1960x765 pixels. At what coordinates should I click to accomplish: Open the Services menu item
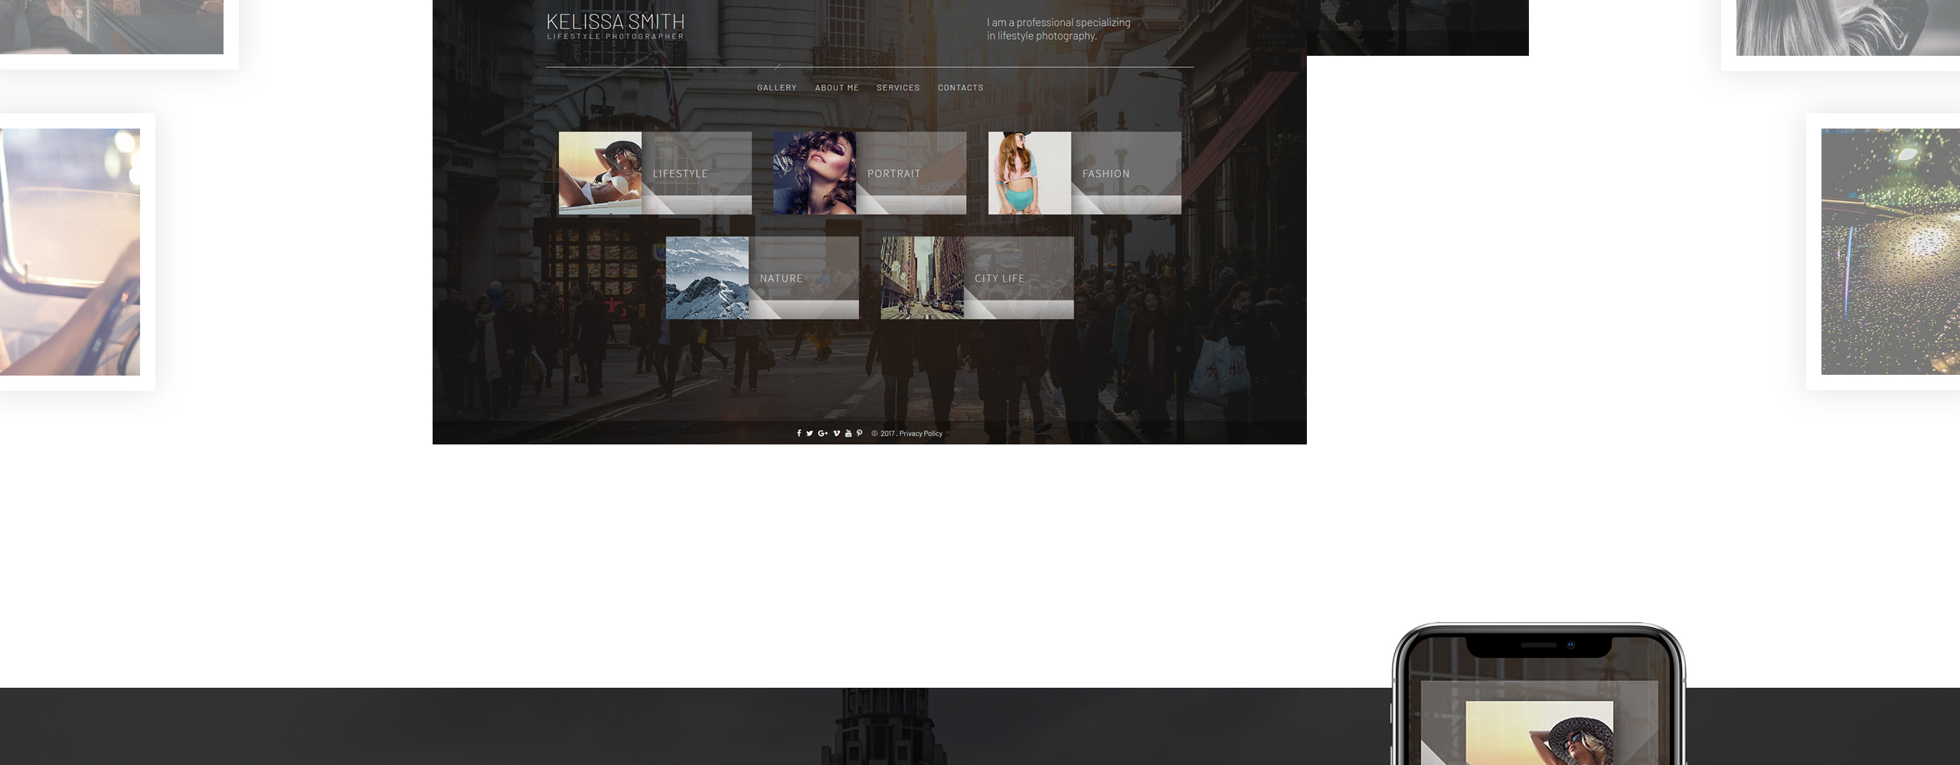pos(898,88)
